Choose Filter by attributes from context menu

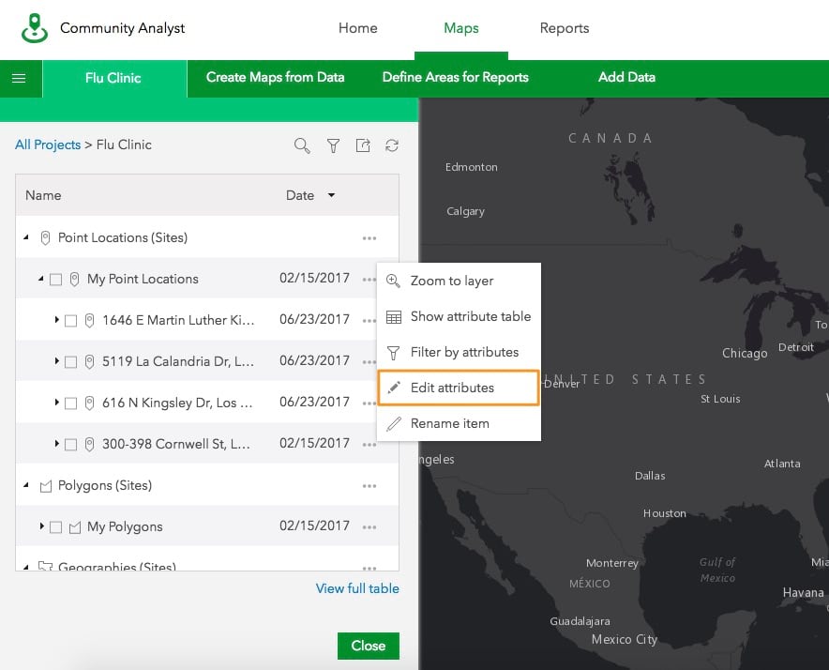coord(459,353)
